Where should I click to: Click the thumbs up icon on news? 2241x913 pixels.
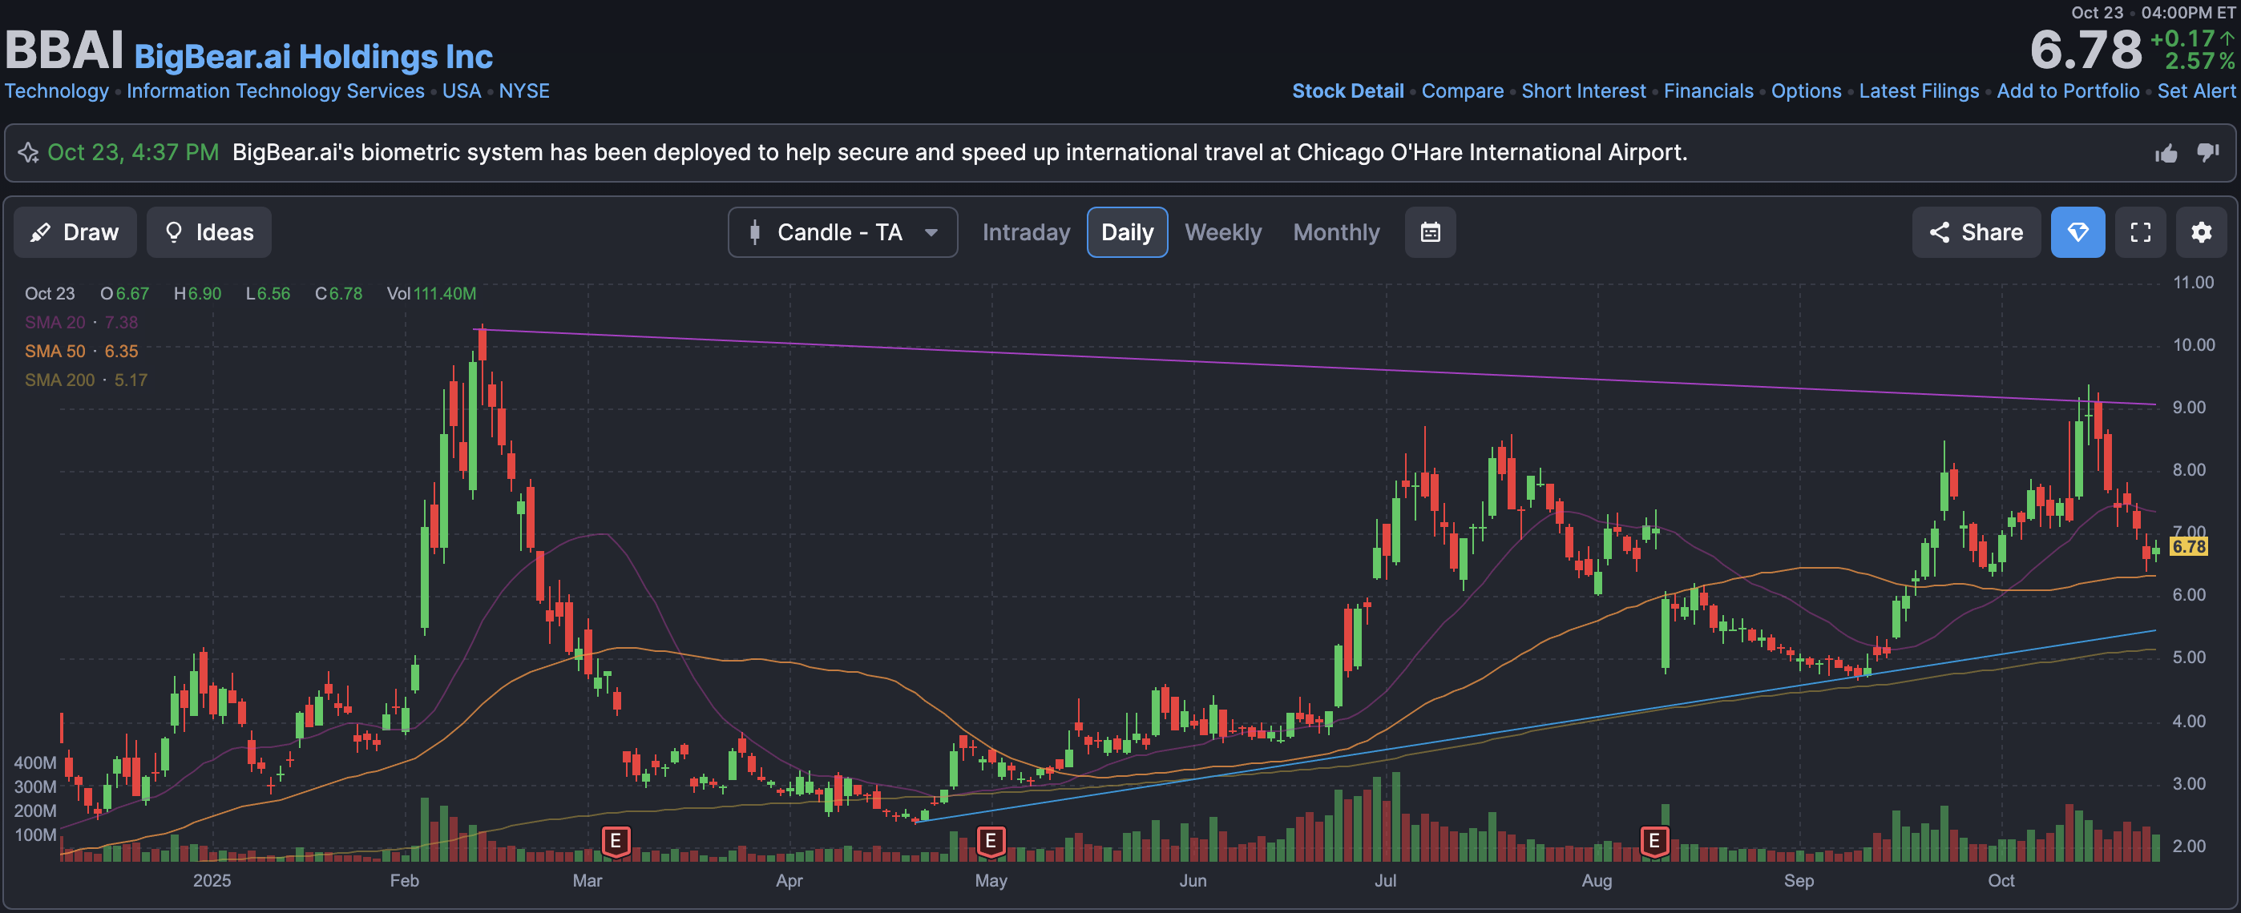[x=2166, y=154]
